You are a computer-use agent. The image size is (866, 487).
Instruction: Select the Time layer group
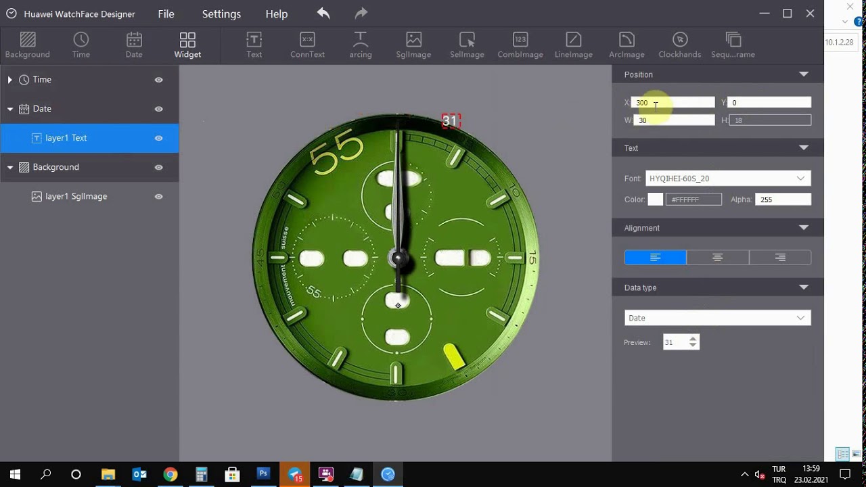[89, 80]
